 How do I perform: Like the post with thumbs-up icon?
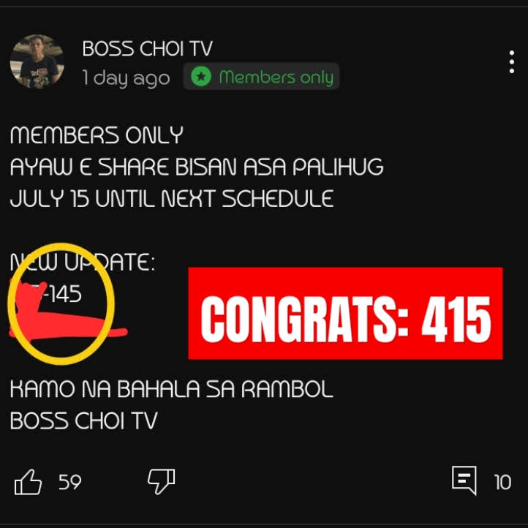coord(28,482)
